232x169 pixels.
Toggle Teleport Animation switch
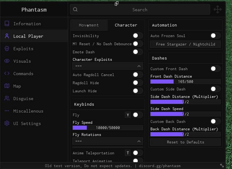pos(138,161)
